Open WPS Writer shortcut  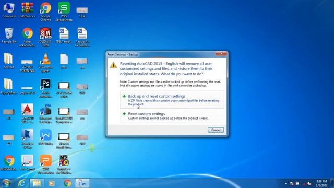point(45,137)
